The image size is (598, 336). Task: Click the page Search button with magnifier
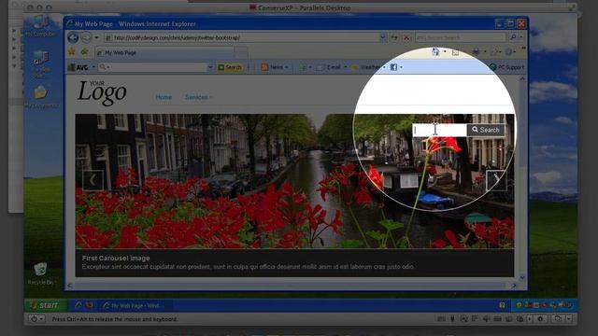[486, 130]
